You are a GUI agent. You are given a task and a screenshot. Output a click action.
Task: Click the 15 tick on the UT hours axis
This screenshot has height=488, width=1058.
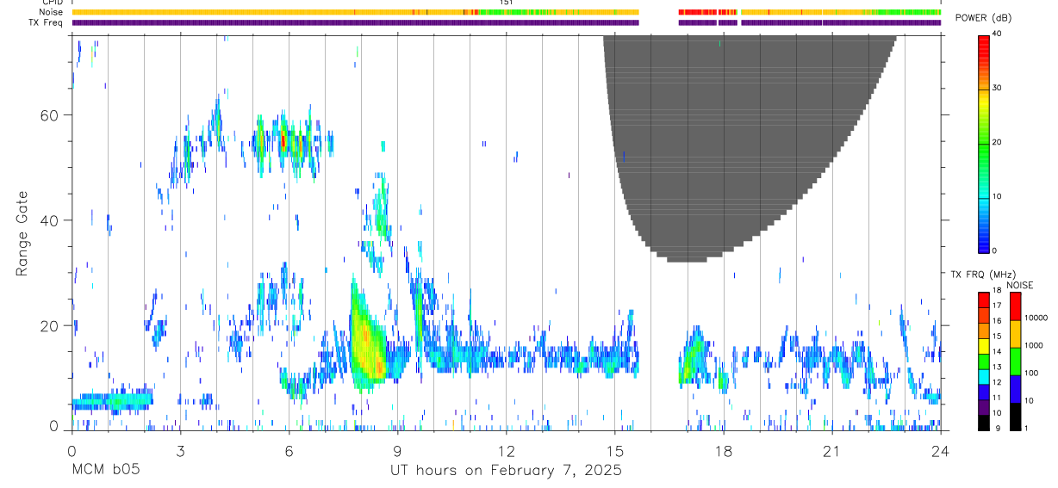615,450
